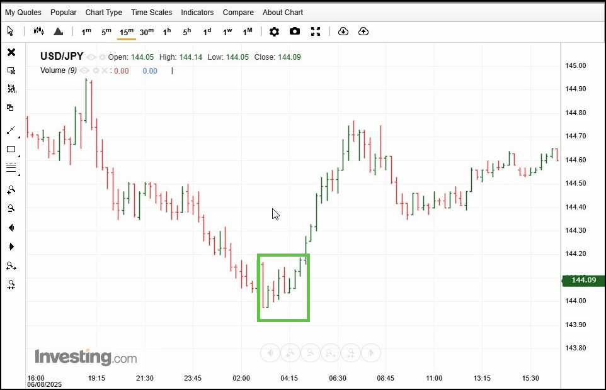
Task: Remove the Volume indicator with its X
Action: (x=105, y=70)
